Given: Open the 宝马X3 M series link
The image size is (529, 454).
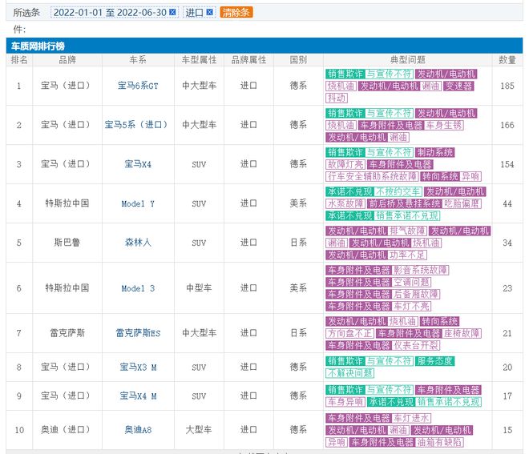Looking at the screenshot, I should pos(138,367).
